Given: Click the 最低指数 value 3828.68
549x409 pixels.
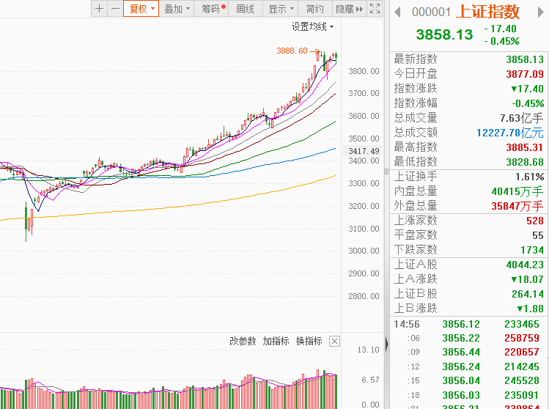Looking at the screenshot, I should pyautogui.click(x=525, y=162).
